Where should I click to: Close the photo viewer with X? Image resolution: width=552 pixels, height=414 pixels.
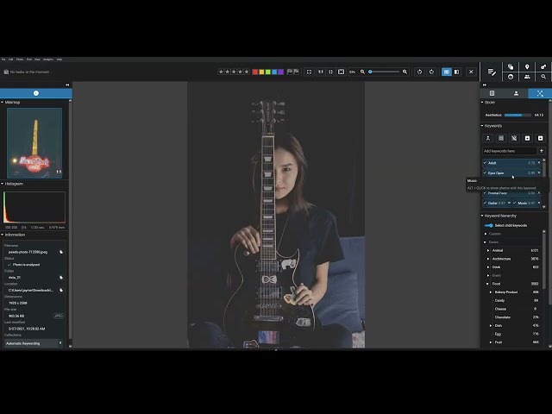[471, 72]
